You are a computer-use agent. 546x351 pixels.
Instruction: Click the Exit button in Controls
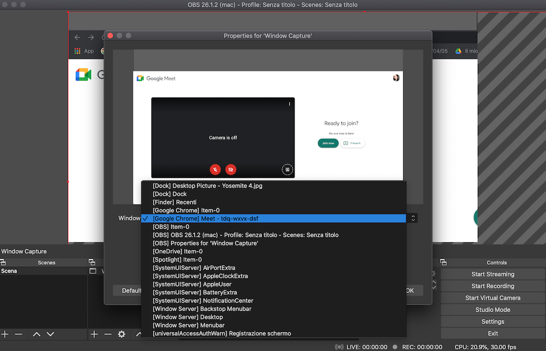tap(493, 333)
